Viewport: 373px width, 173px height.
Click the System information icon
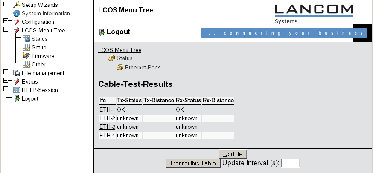point(17,13)
